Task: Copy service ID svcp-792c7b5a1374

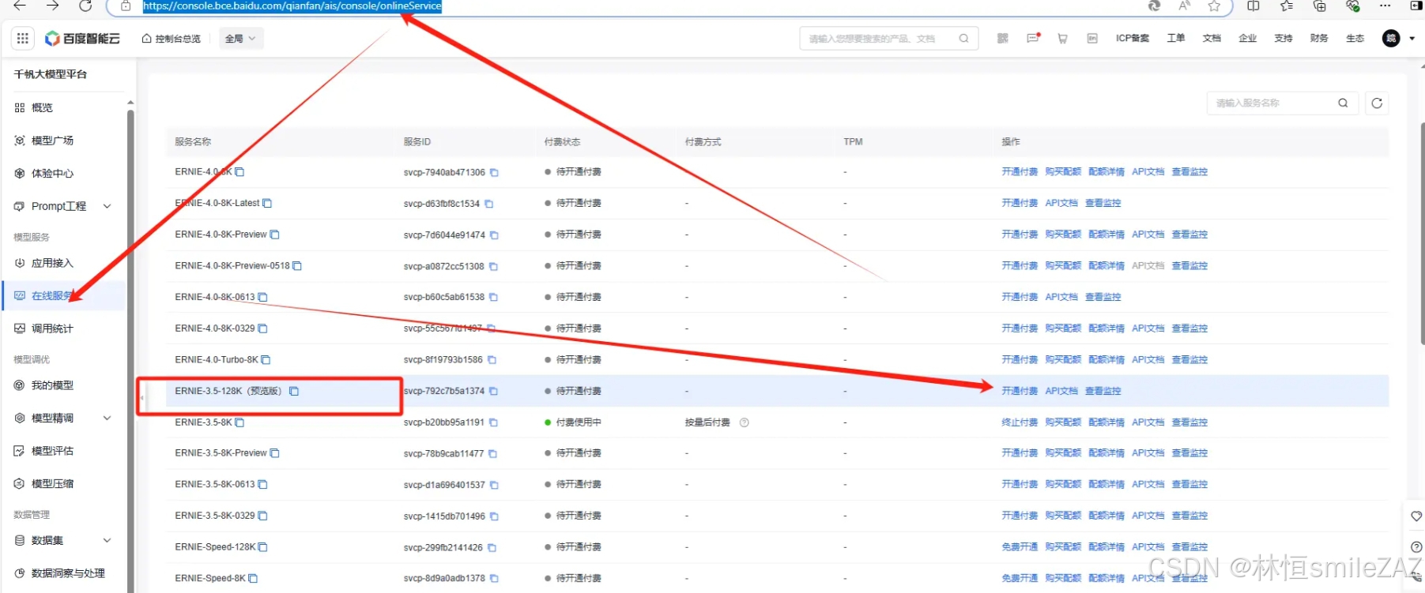Action: point(493,391)
